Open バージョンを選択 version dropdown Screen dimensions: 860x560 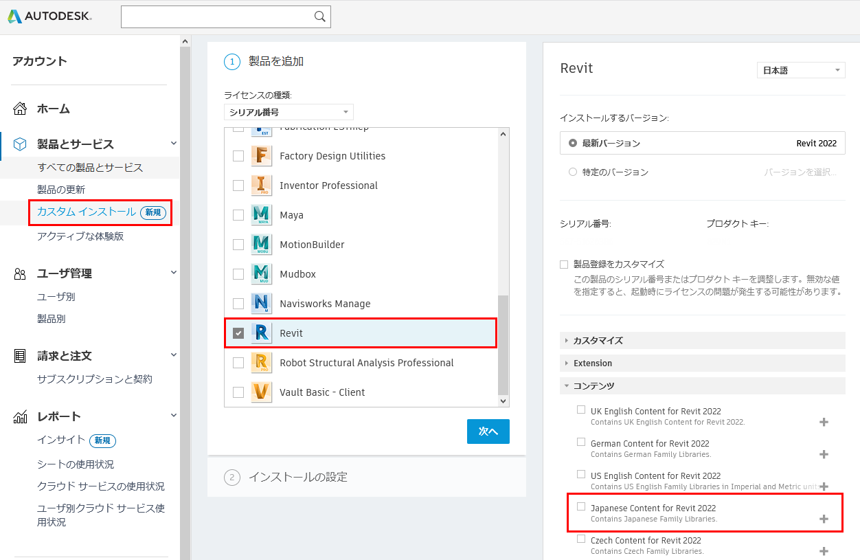pyautogui.click(x=800, y=172)
